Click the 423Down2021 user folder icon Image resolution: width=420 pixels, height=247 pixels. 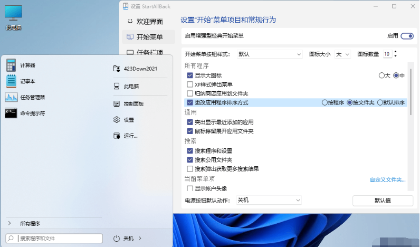(x=117, y=69)
